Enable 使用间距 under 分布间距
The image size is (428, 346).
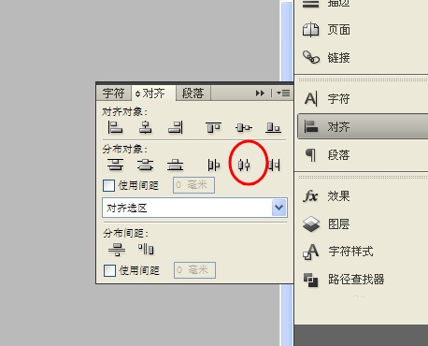(x=109, y=270)
